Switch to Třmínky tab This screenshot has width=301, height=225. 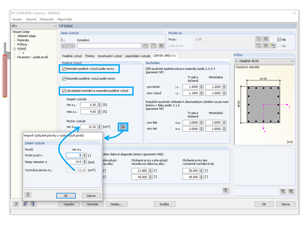(90, 56)
